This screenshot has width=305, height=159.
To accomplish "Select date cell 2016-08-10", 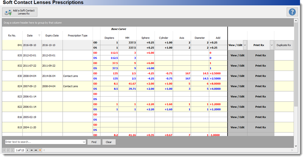I will coord(32,45).
